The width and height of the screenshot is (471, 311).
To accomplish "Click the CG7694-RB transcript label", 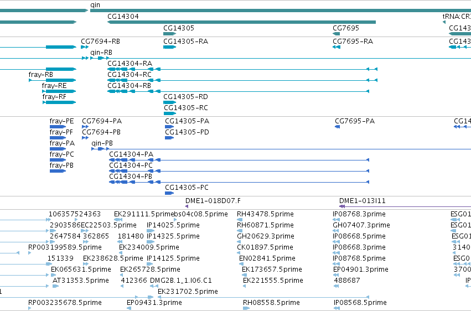I will pyautogui.click(x=100, y=42).
